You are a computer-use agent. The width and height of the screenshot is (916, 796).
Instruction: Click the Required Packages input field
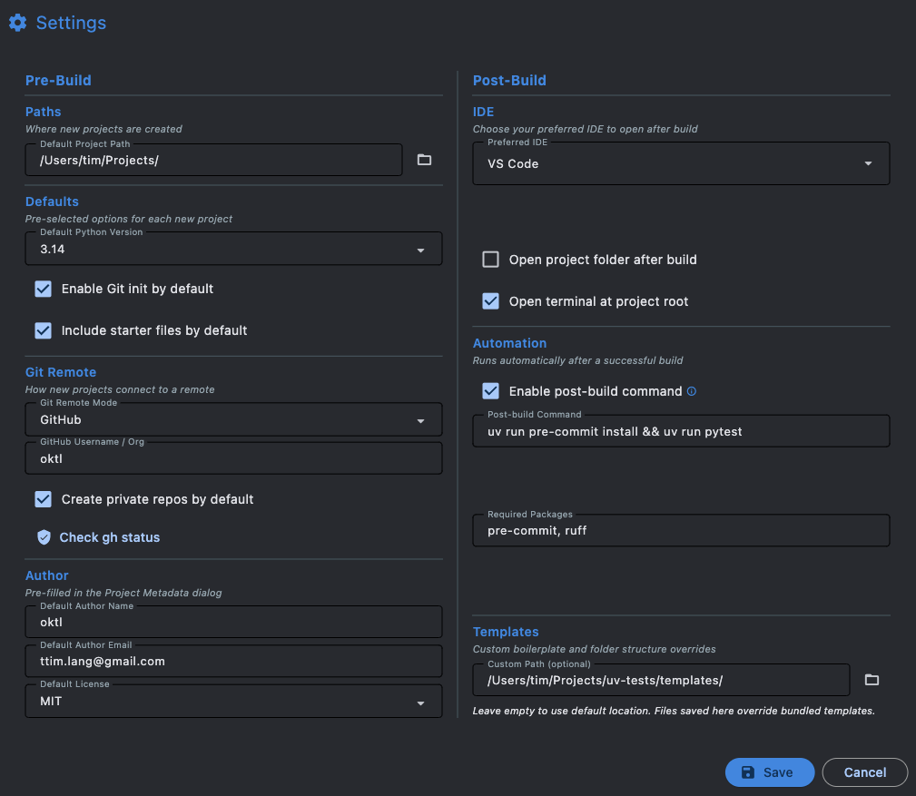pos(681,531)
